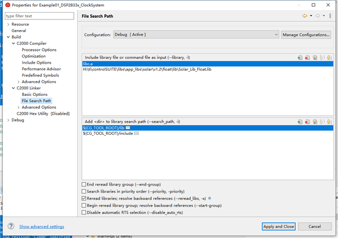Image resolution: width=338 pixels, height=238 pixels.
Task: Click Add icon in library search path toolbar
Action: [x=299, y=122]
